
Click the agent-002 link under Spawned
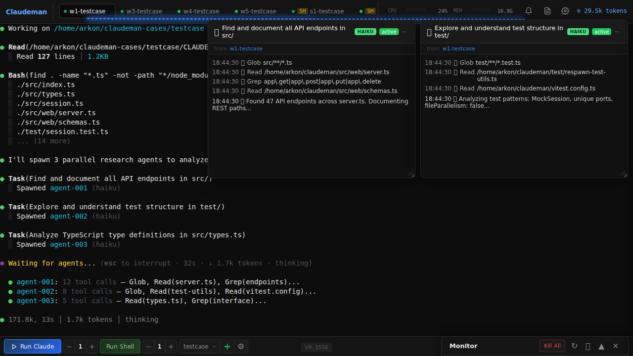(x=69, y=216)
